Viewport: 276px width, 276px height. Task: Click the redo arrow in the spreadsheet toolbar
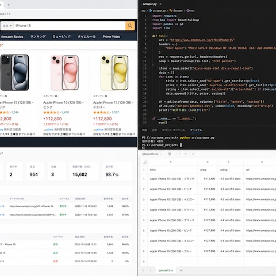pyautogui.click(x=185, y=154)
